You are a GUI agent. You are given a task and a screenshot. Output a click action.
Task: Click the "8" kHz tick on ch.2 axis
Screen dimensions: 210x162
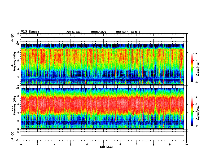coord(19,96)
